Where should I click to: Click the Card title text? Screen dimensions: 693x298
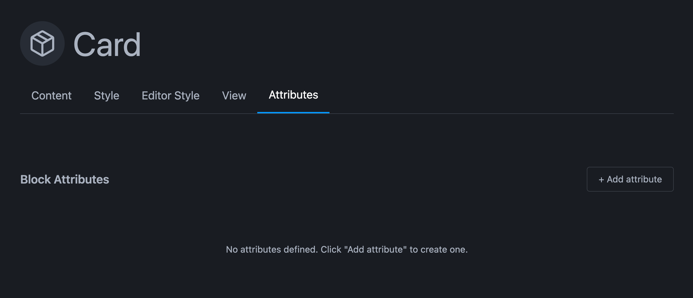tap(107, 45)
